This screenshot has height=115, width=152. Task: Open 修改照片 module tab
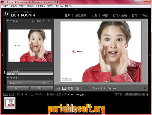[81, 15]
